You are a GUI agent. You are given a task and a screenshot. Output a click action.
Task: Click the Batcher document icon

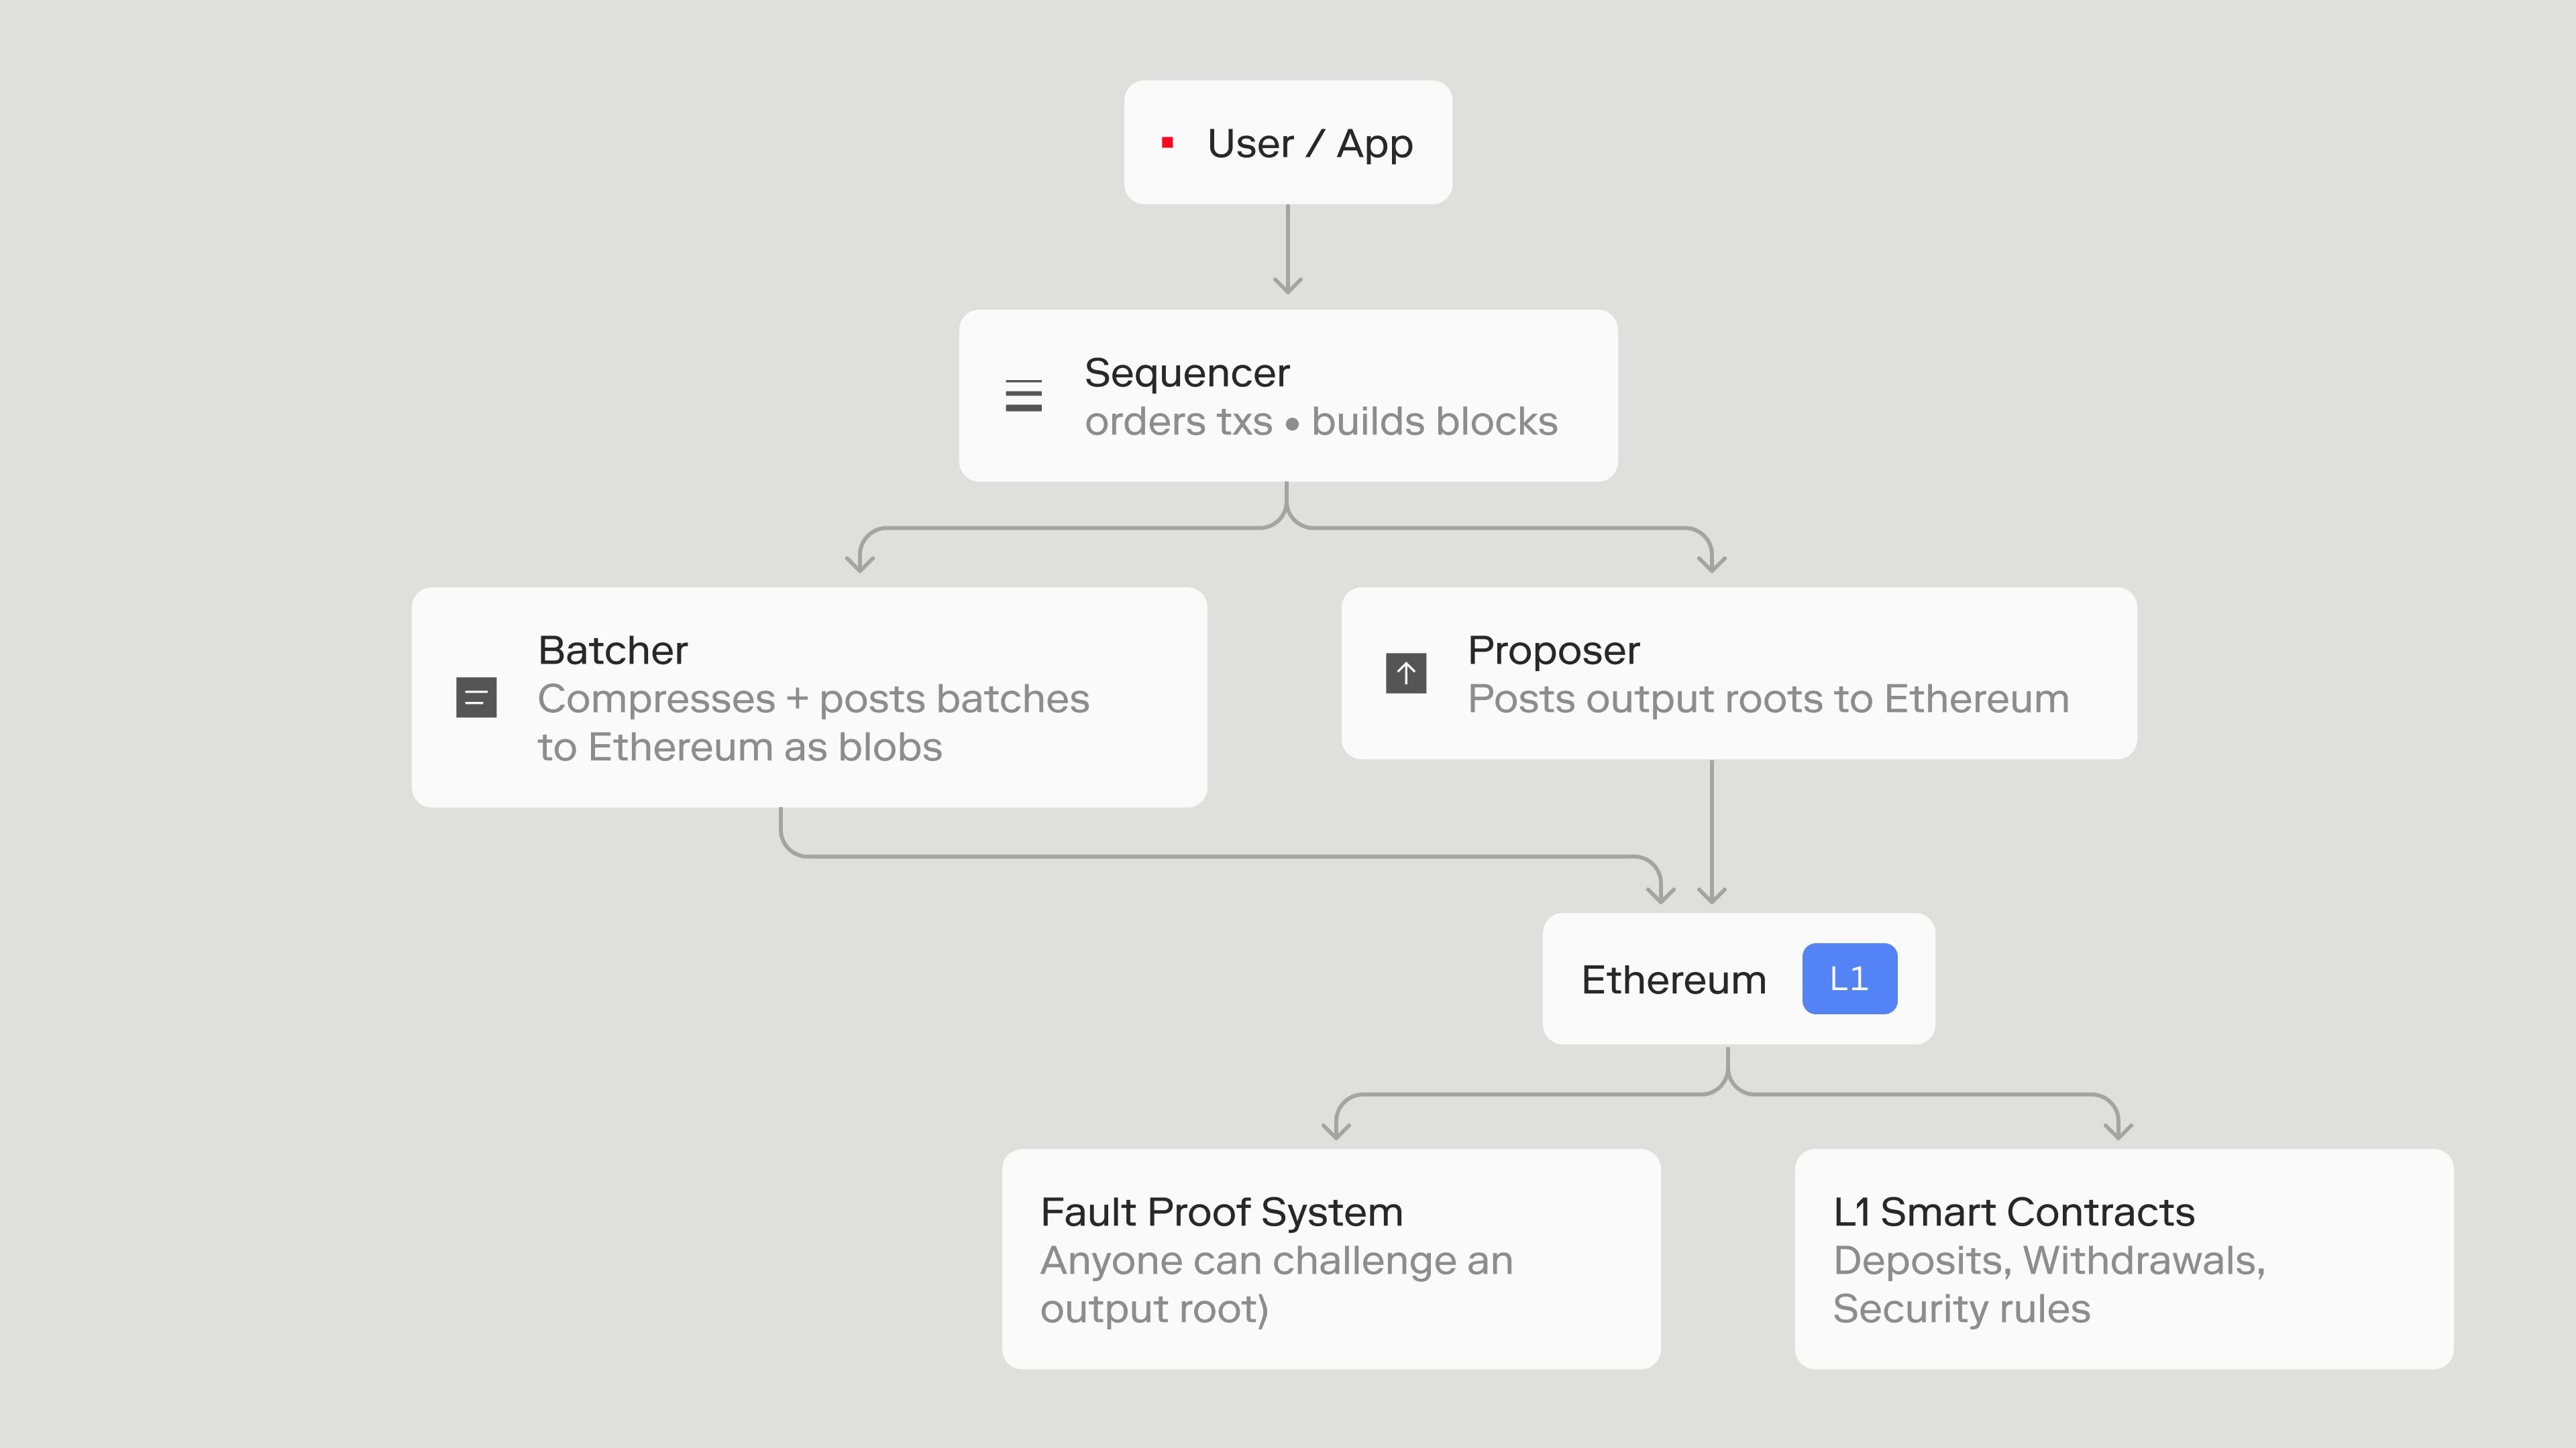click(476, 697)
